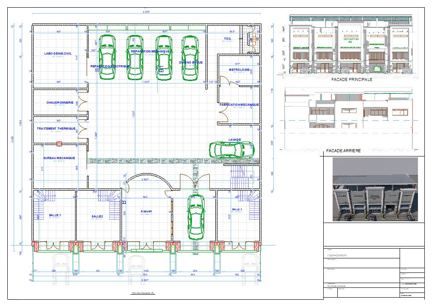The width and height of the screenshot is (432, 307).
Task: Click the green car beside the Accueil room
Action: pyautogui.click(x=196, y=217)
